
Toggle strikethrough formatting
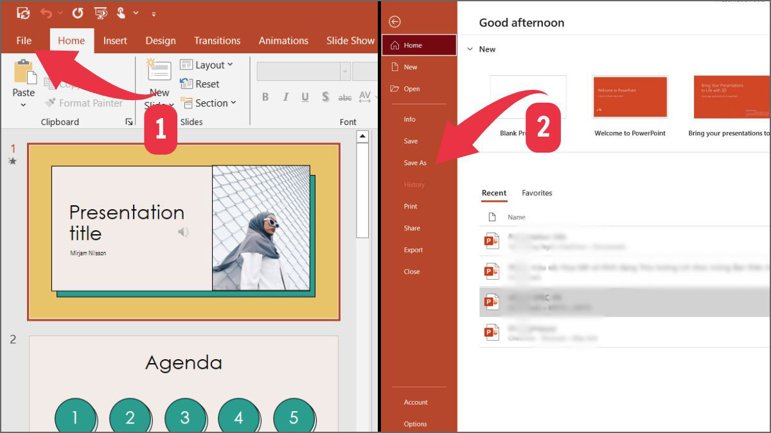(345, 97)
